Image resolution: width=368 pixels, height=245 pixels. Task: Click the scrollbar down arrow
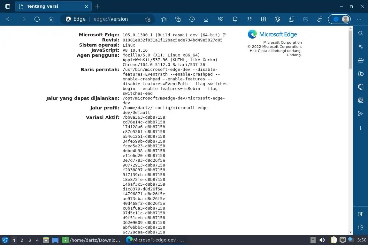(351, 232)
